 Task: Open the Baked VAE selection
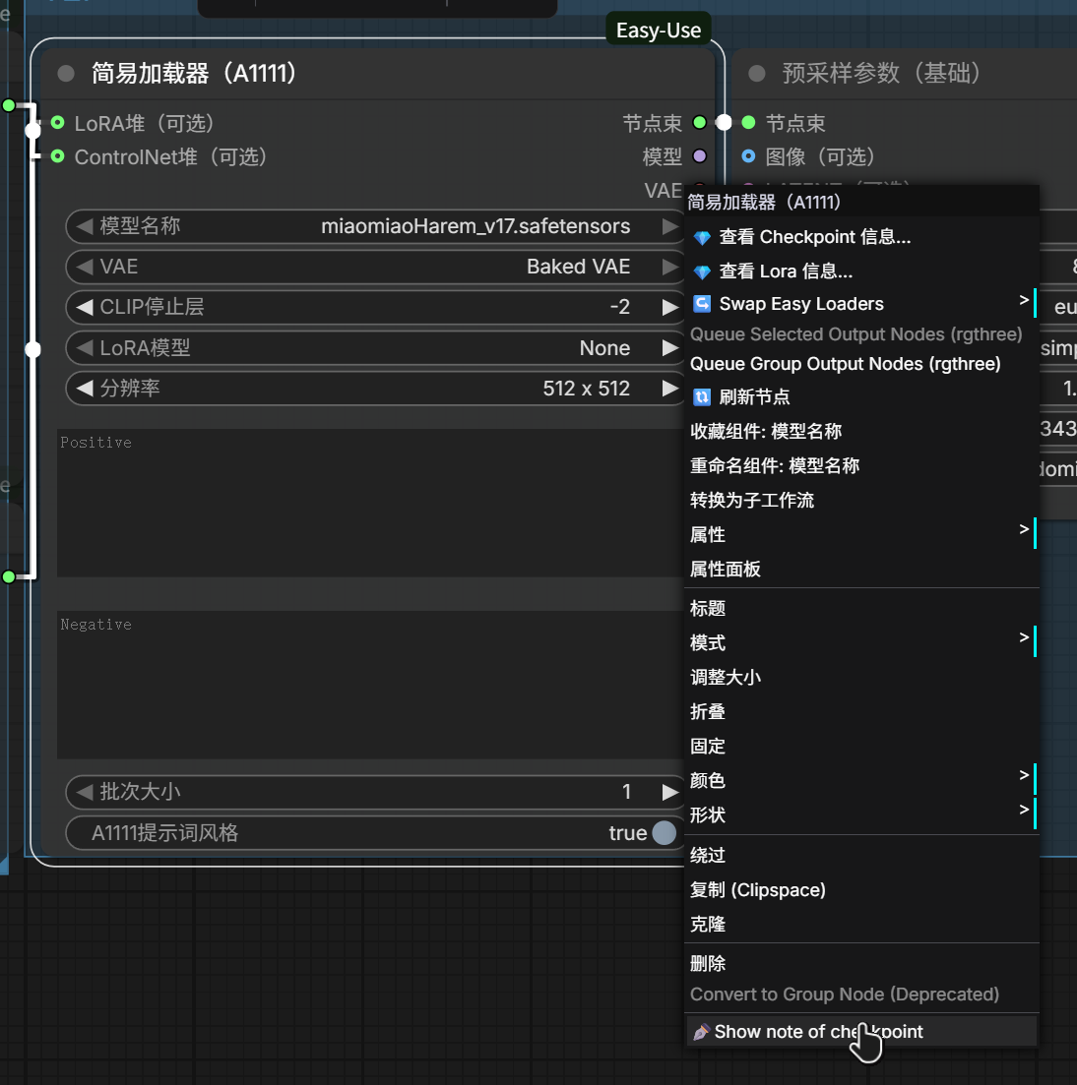(578, 267)
